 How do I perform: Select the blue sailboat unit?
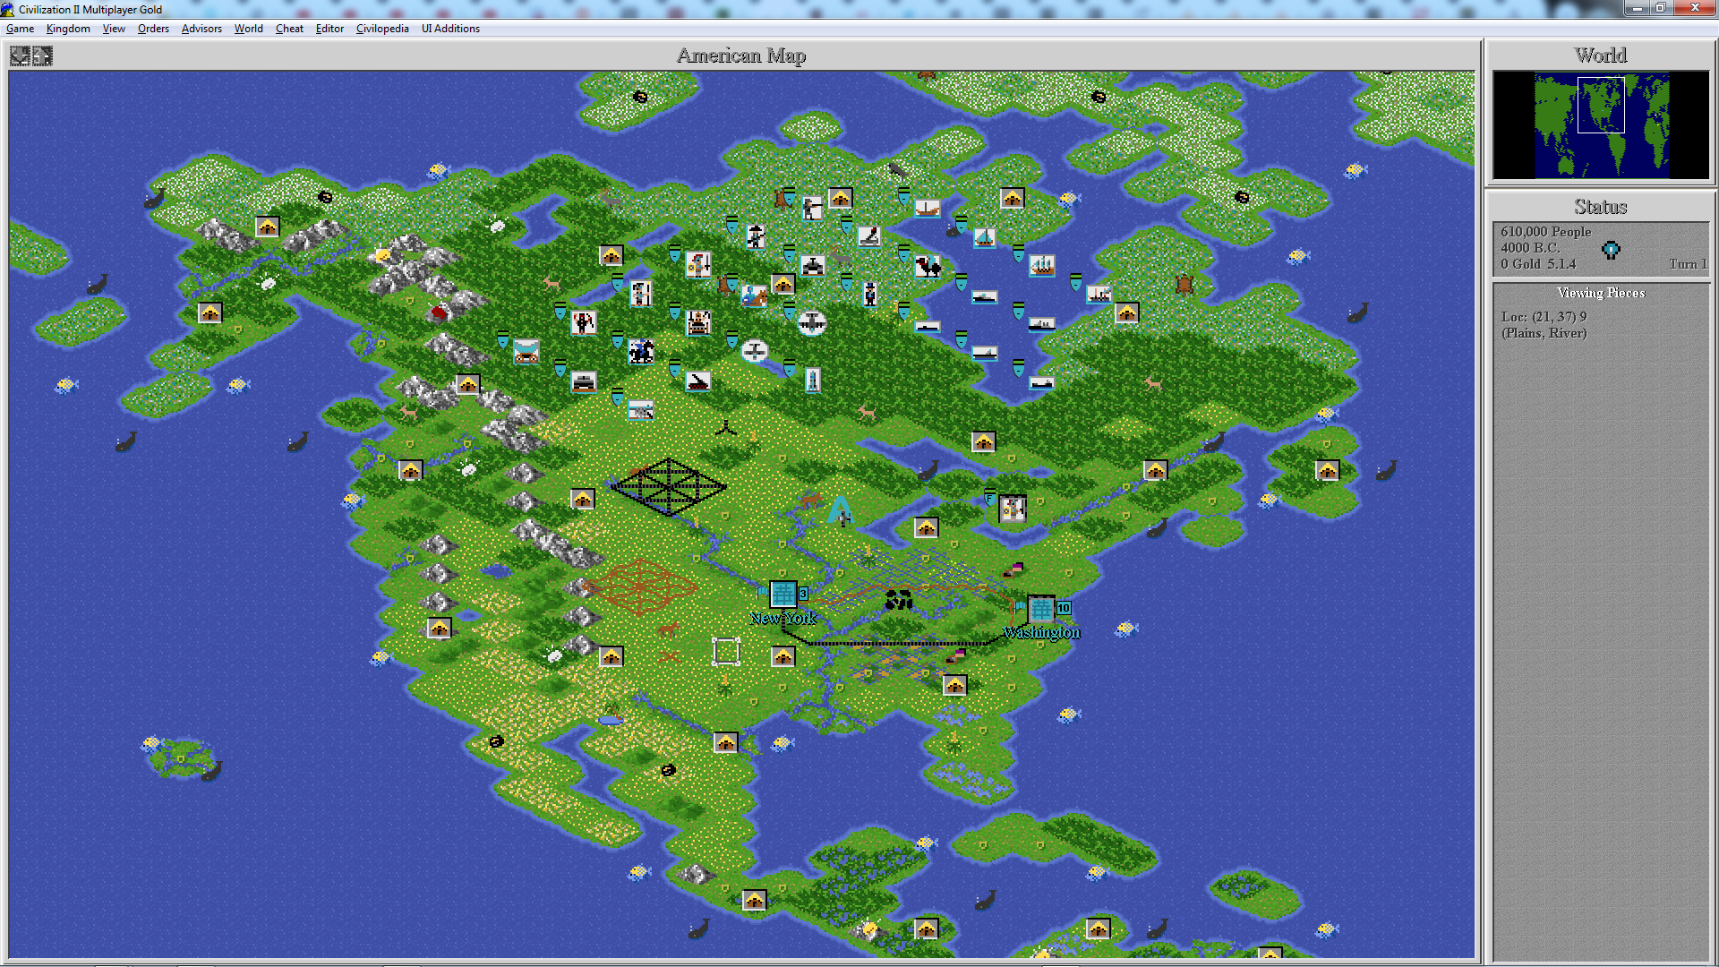pos(984,237)
